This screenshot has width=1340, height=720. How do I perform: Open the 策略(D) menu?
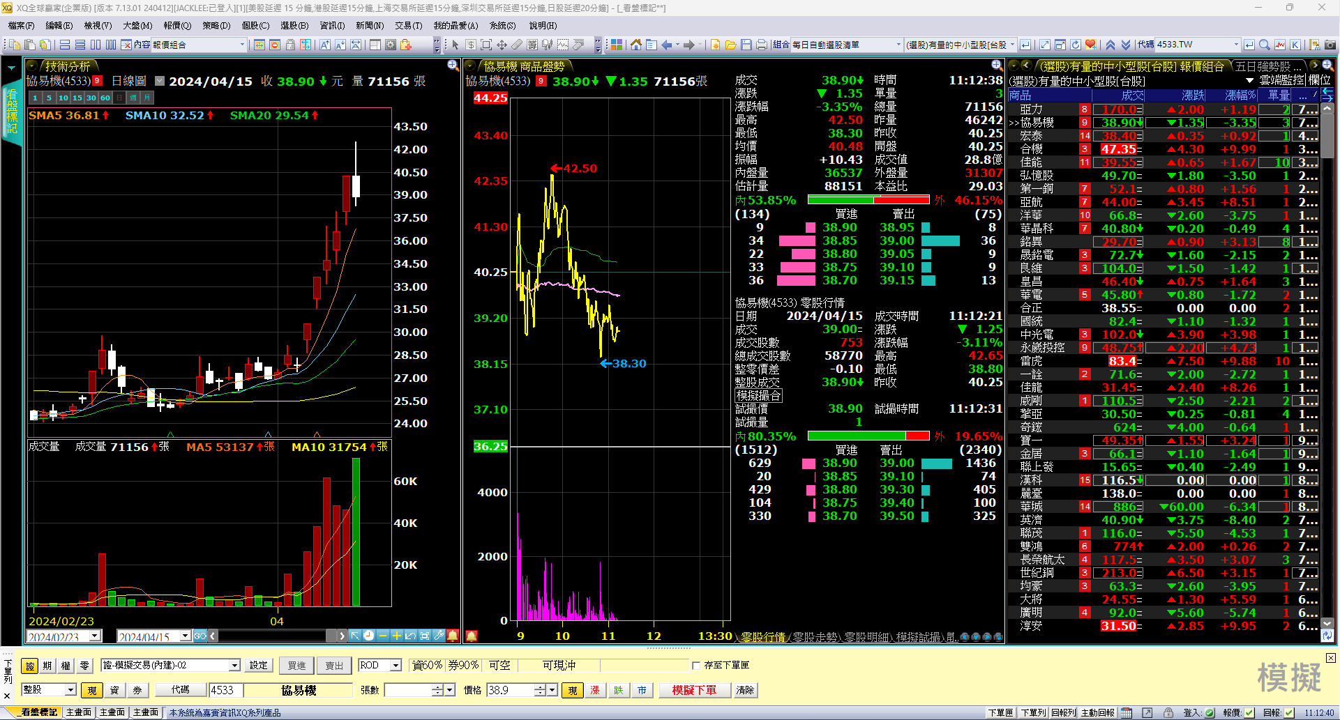pos(216,26)
